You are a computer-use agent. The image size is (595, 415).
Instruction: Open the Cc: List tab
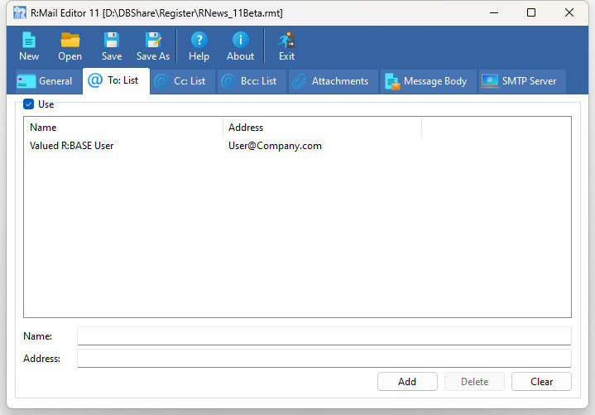coord(183,81)
